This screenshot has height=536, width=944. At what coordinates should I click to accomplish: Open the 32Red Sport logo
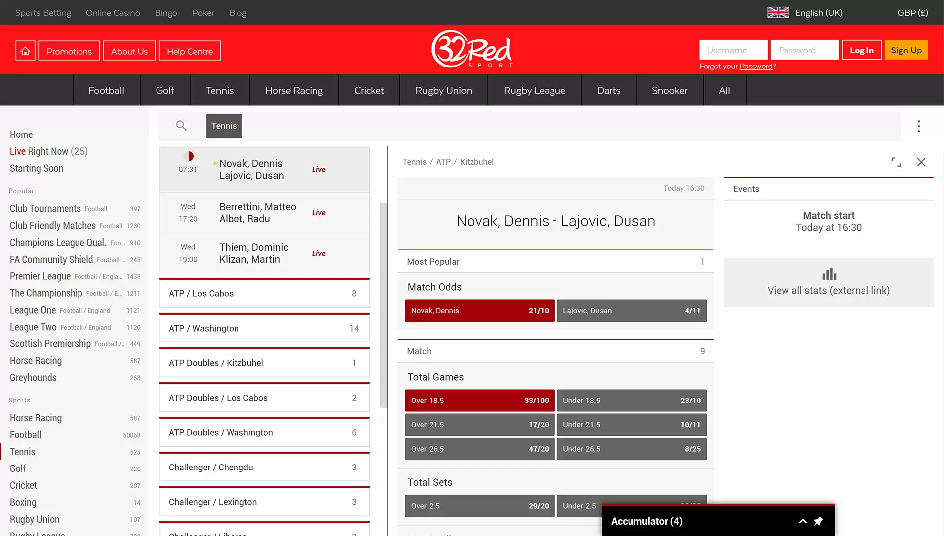pyautogui.click(x=472, y=49)
